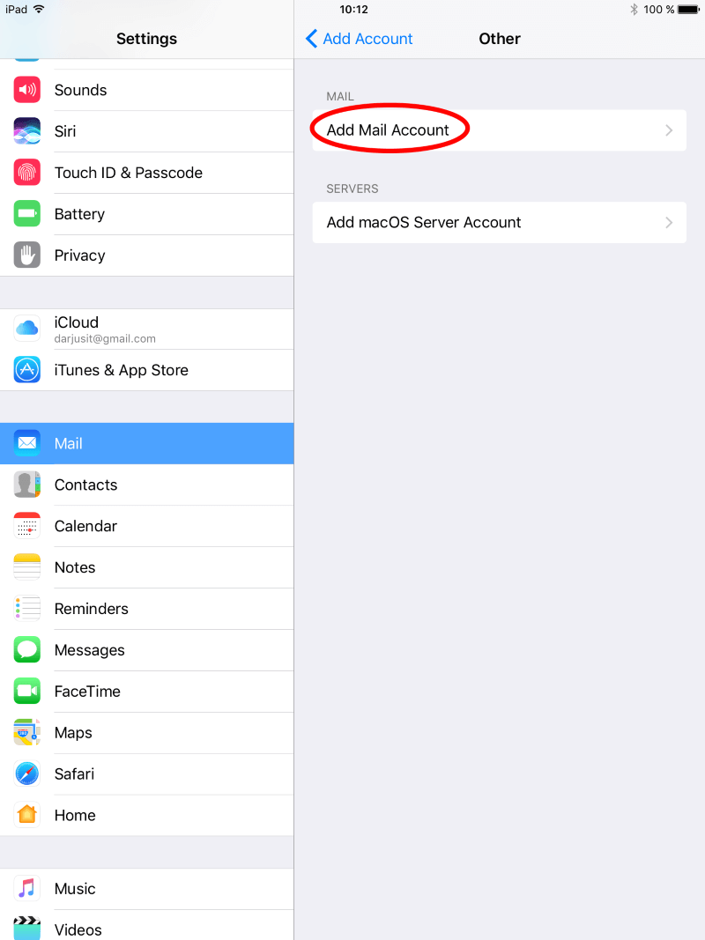Tap Add Mail Account
The width and height of the screenshot is (705, 940).
[500, 130]
